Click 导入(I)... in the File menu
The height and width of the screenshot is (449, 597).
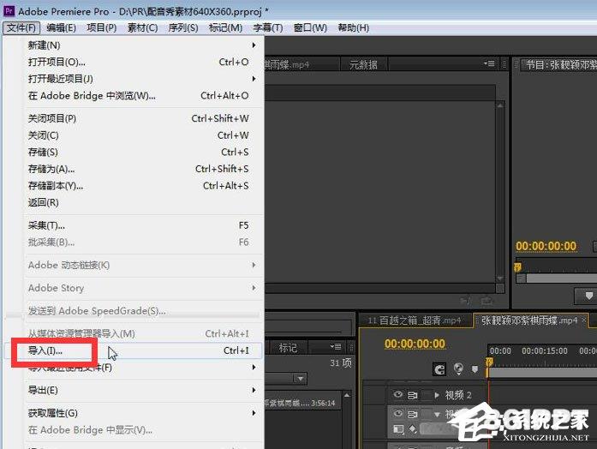[x=134, y=350]
